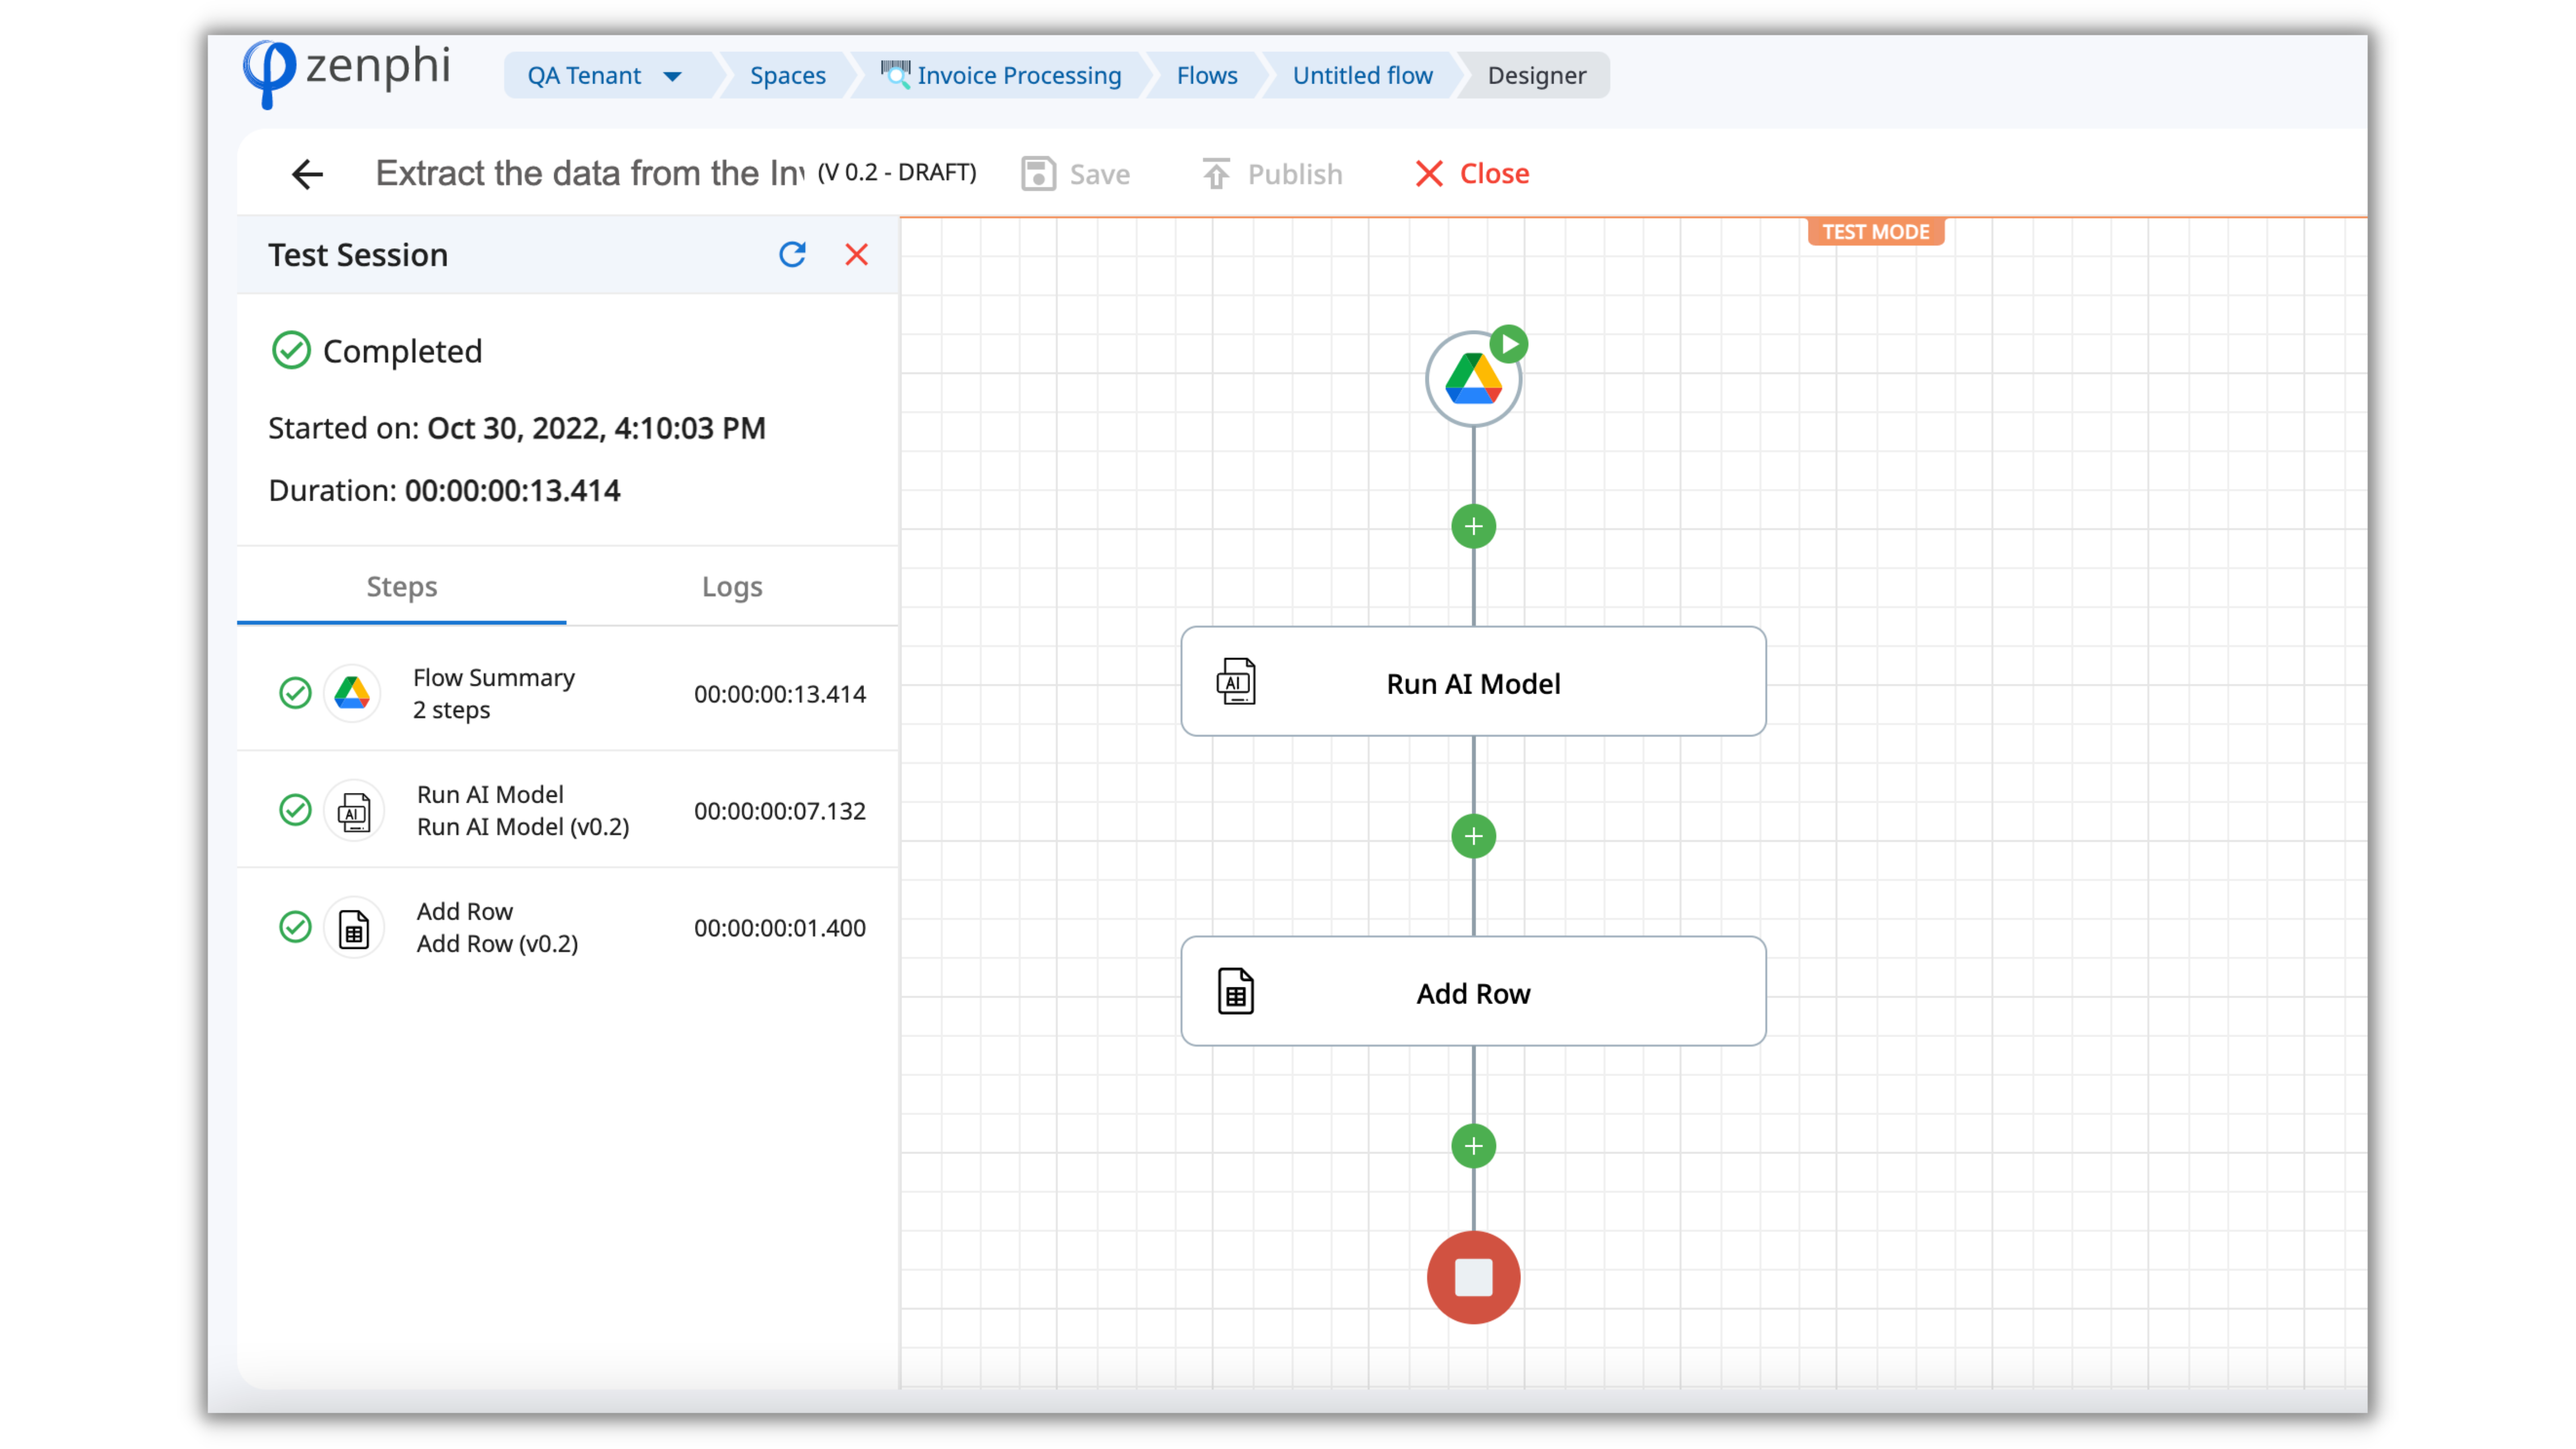The height and width of the screenshot is (1449, 2576).
Task: Open Run AI Model step details
Action: point(567,810)
